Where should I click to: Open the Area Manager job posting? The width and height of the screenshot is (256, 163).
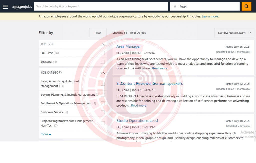click(128, 46)
